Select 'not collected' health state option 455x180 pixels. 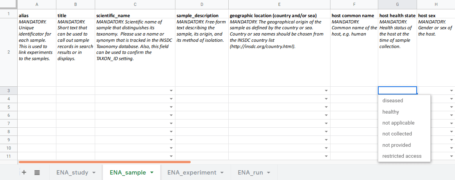(397, 134)
